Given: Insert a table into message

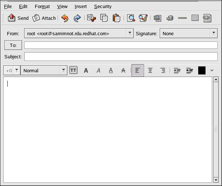Looking at the screenshot, I should [195, 18].
